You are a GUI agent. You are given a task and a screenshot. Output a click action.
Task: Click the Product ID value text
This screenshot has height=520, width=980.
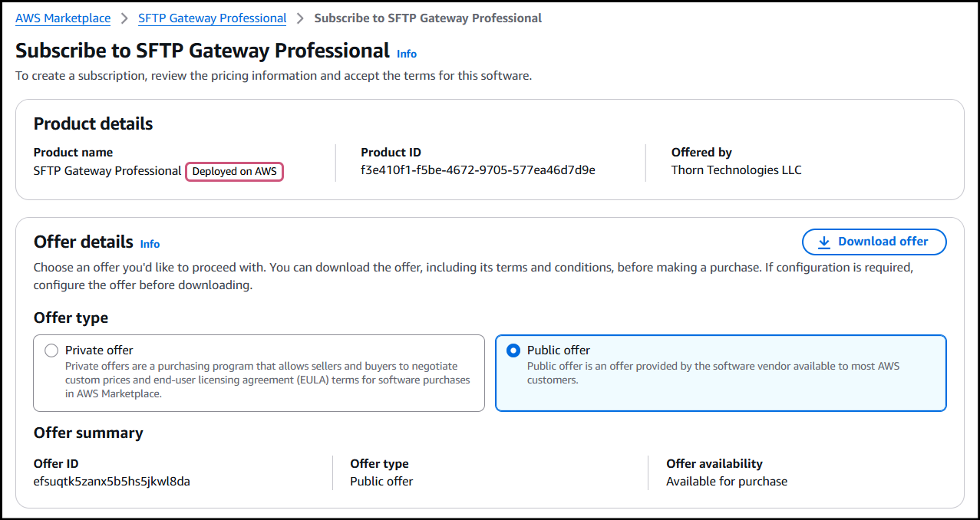coord(477,170)
